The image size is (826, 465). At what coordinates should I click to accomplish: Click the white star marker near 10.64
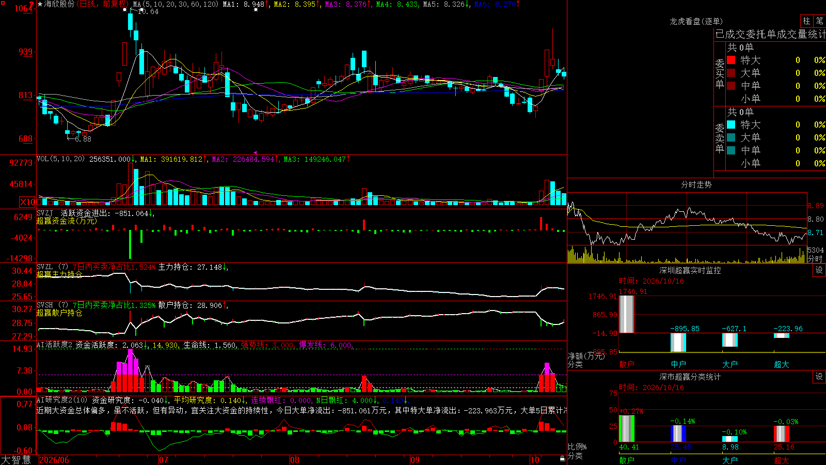[124, 9]
